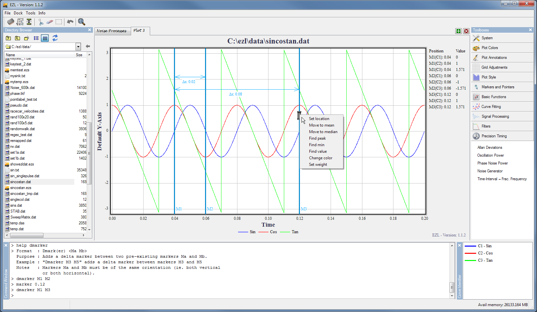Switch Directory Browser to list view
The height and width of the screenshot is (312, 537).
pyautogui.click(x=36, y=38)
